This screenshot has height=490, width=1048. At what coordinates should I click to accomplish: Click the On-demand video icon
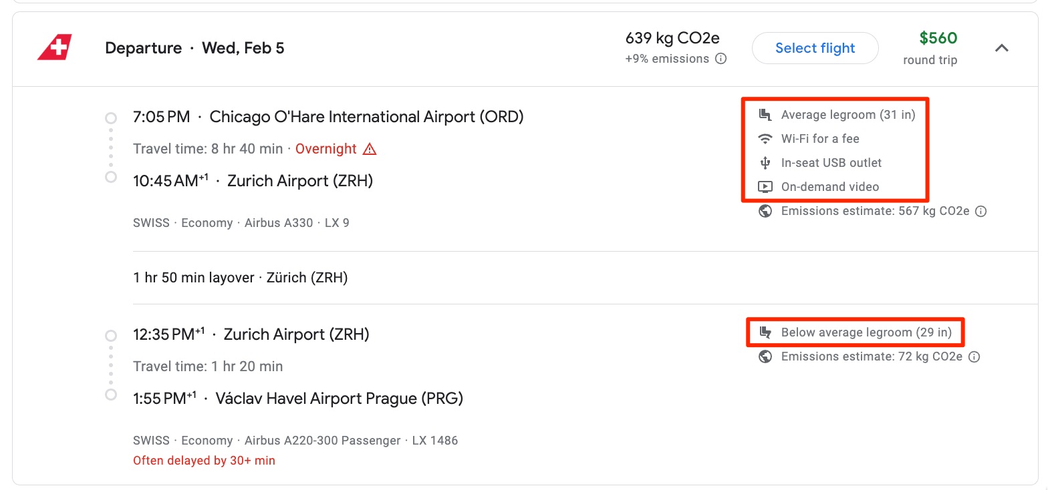765,186
